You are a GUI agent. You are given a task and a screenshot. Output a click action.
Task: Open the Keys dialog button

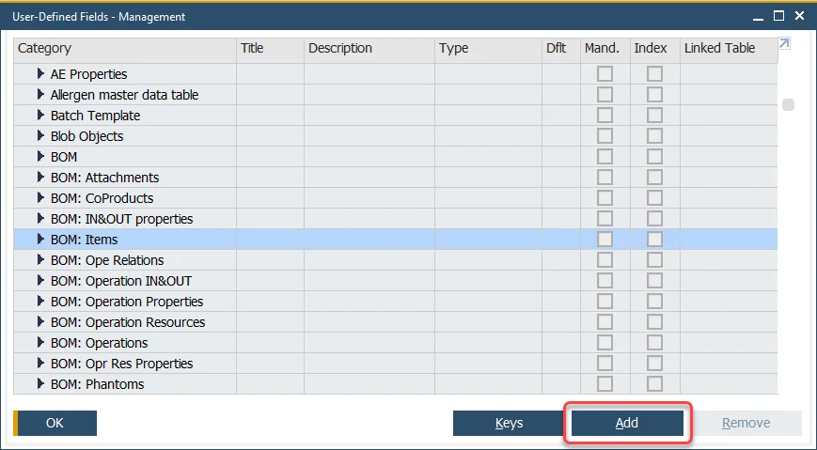pyautogui.click(x=509, y=424)
